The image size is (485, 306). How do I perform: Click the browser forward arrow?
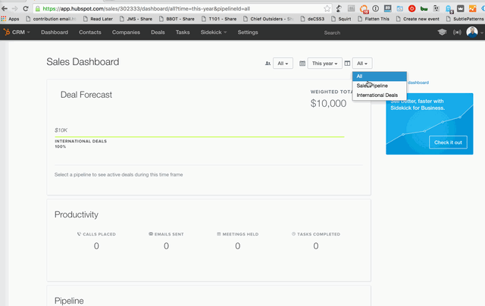(x=14, y=8)
